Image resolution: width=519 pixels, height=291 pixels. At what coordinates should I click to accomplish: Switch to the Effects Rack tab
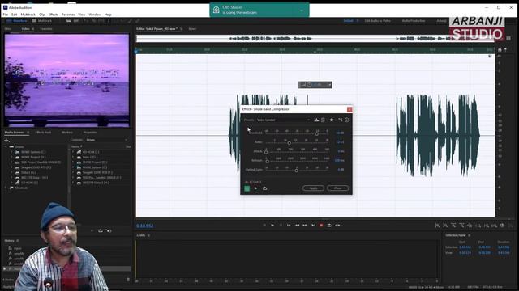43,133
